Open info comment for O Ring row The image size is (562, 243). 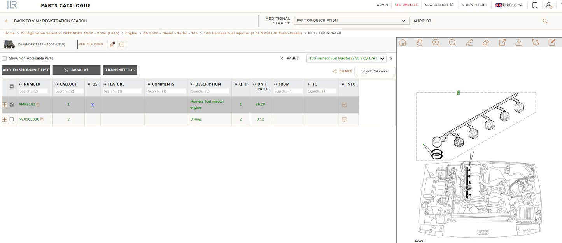click(344, 120)
